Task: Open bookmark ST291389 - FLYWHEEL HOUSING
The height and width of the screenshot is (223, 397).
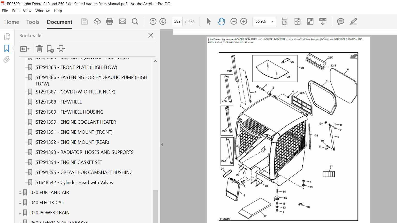Action: pos(70,112)
